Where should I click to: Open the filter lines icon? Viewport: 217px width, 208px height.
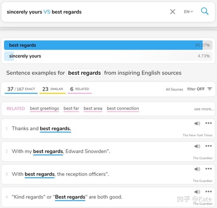pyautogui.click(x=209, y=89)
